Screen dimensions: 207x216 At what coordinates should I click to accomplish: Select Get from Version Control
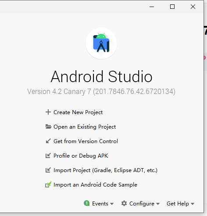86,141
